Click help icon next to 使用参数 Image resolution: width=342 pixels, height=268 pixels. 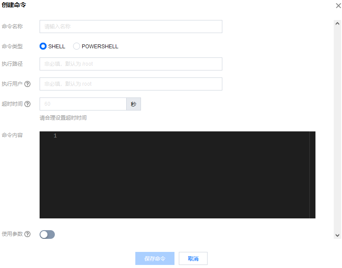click(x=27, y=234)
